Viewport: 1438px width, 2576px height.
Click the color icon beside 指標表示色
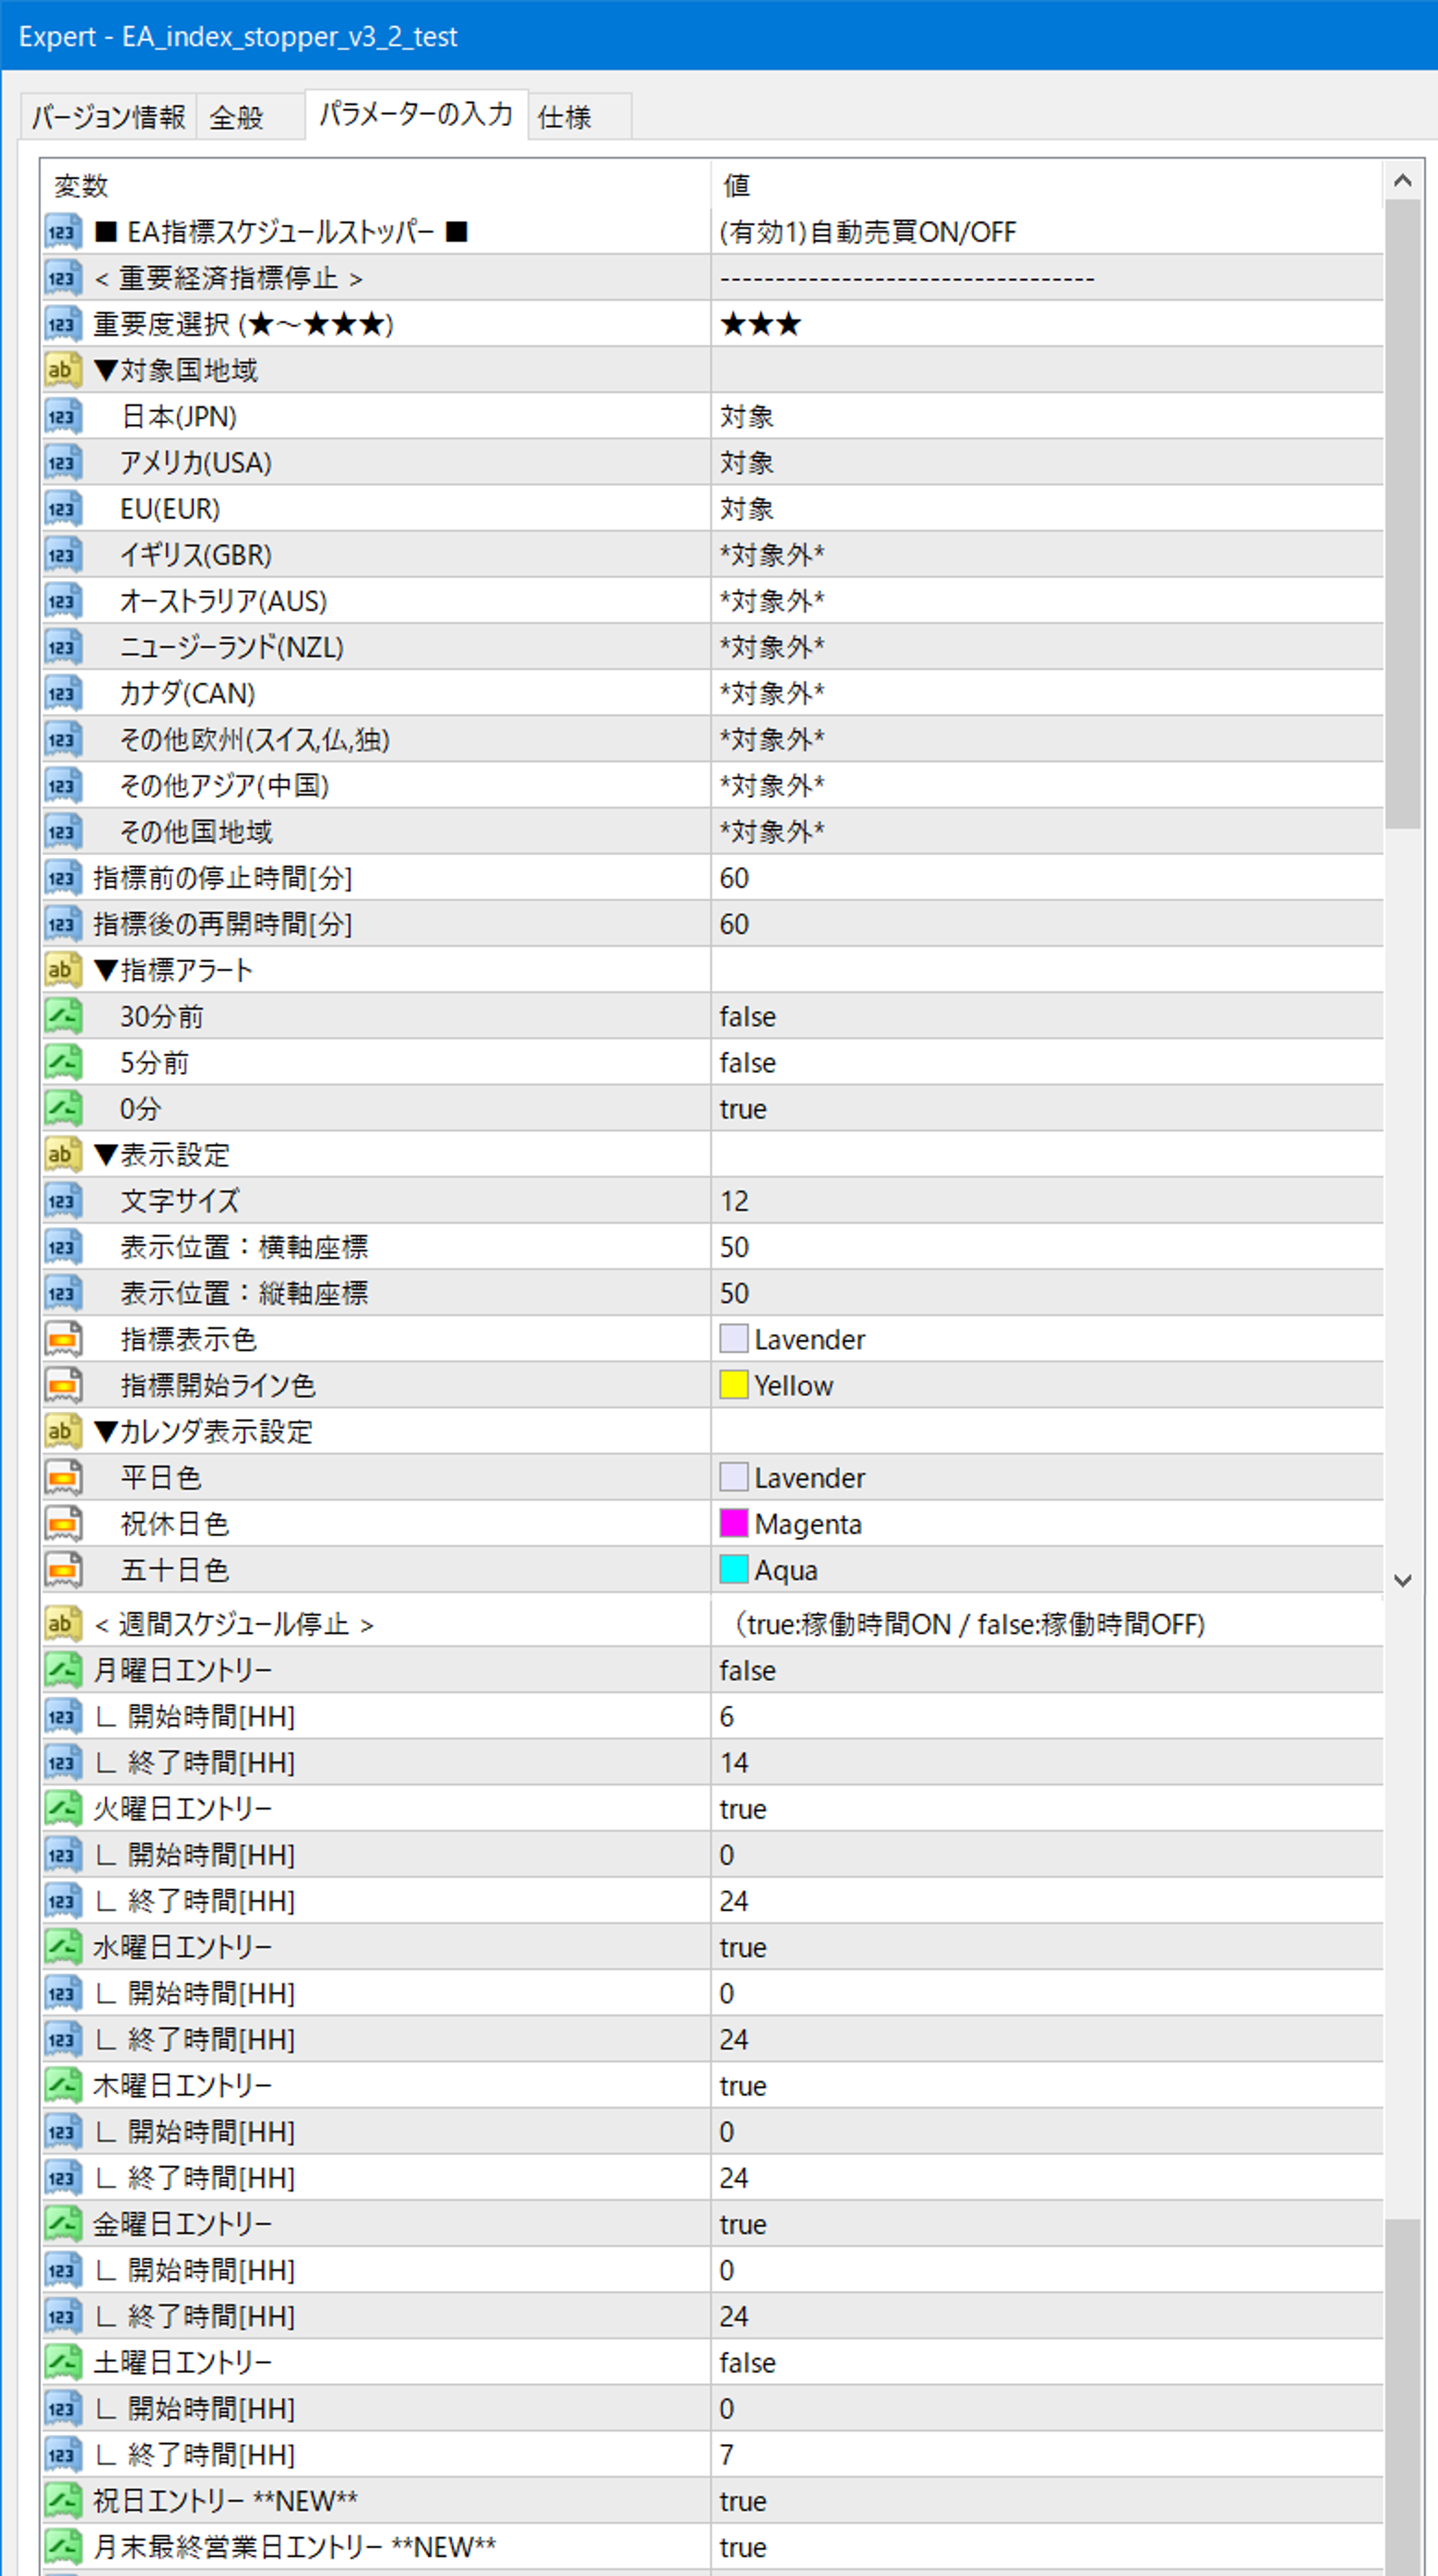tap(62, 1339)
